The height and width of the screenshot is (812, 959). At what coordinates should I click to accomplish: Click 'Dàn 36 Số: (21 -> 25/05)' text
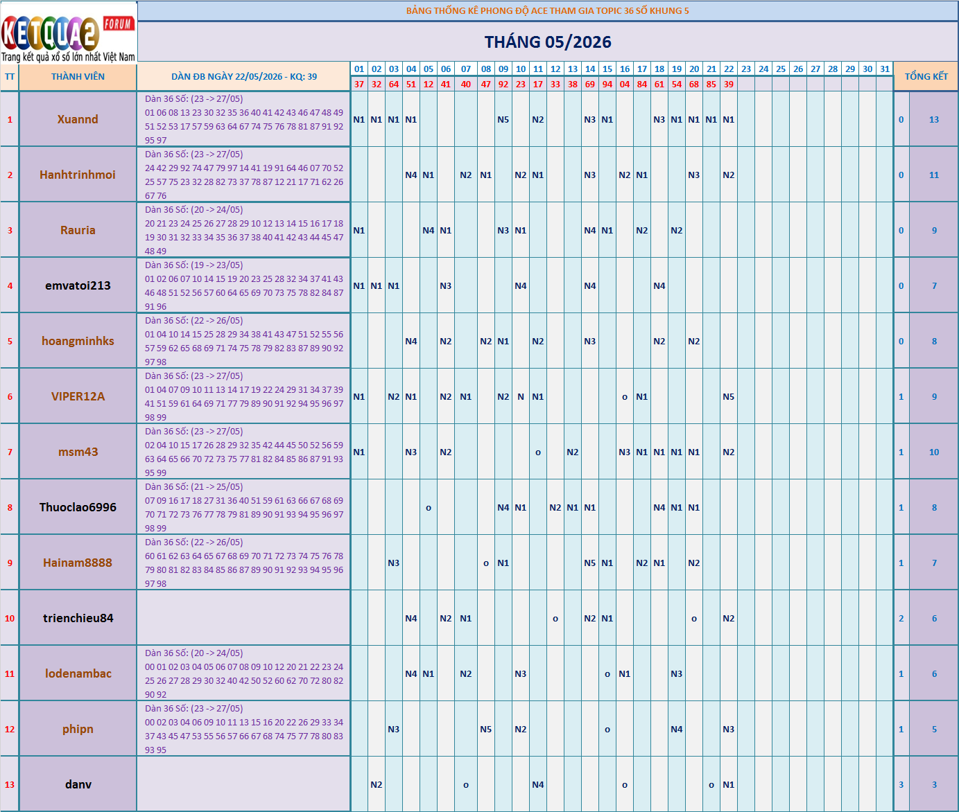(x=194, y=486)
